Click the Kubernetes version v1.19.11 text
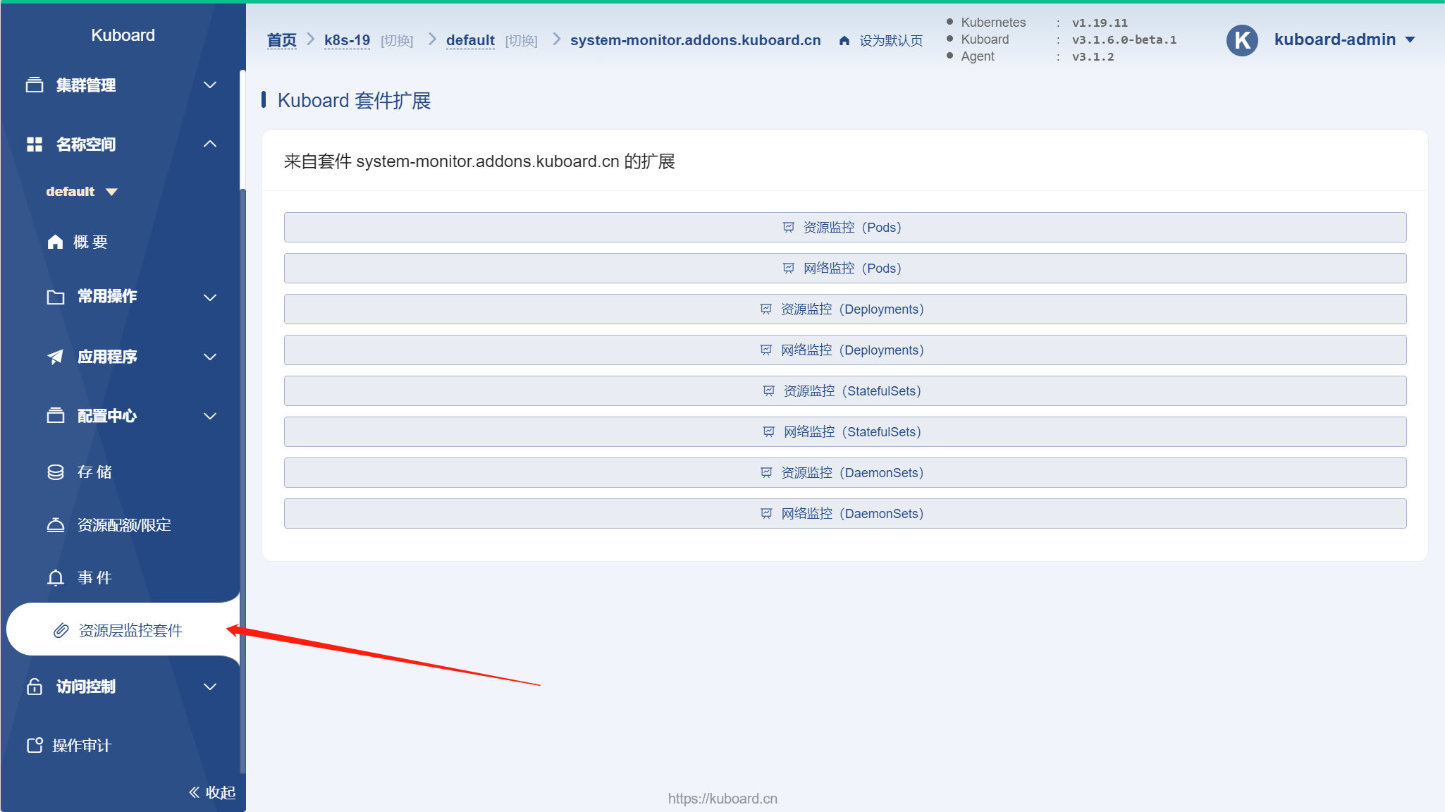The width and height of the screenshot is (1445, 812). click(1100, 23)
